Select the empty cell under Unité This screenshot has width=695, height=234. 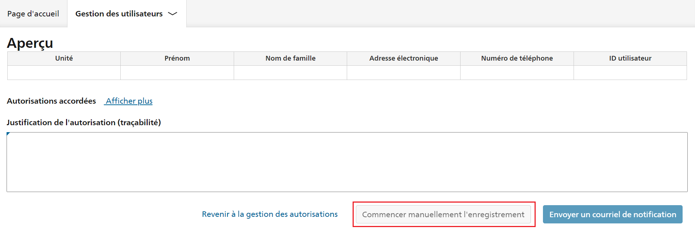point(64,73)
